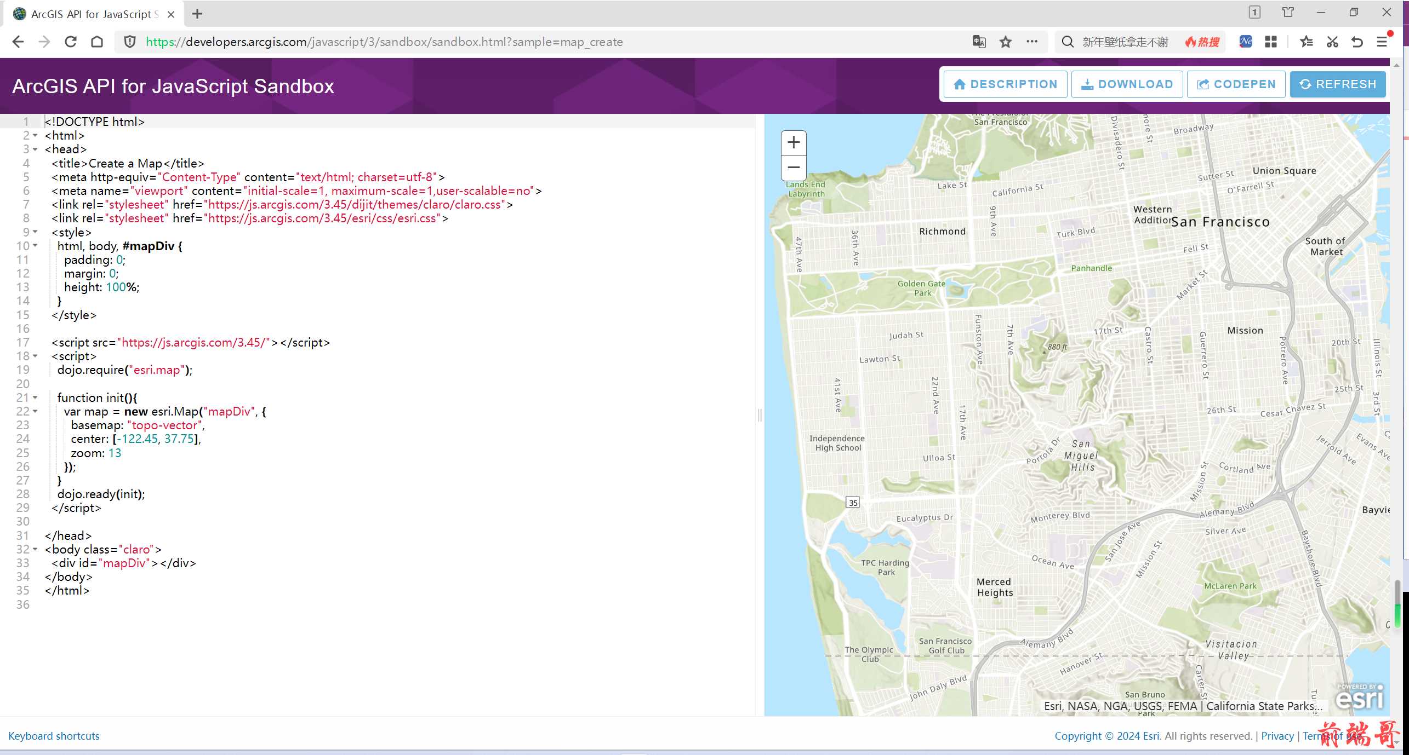Collapse the style block on line 9
The image size is (1409, 755).
[35, 232]
